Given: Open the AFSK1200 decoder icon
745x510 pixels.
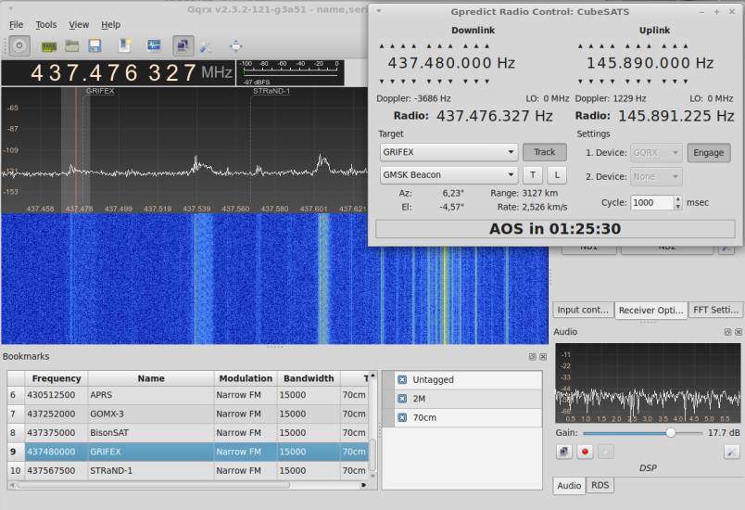Looking at the screenshot, I should (154, 45).
